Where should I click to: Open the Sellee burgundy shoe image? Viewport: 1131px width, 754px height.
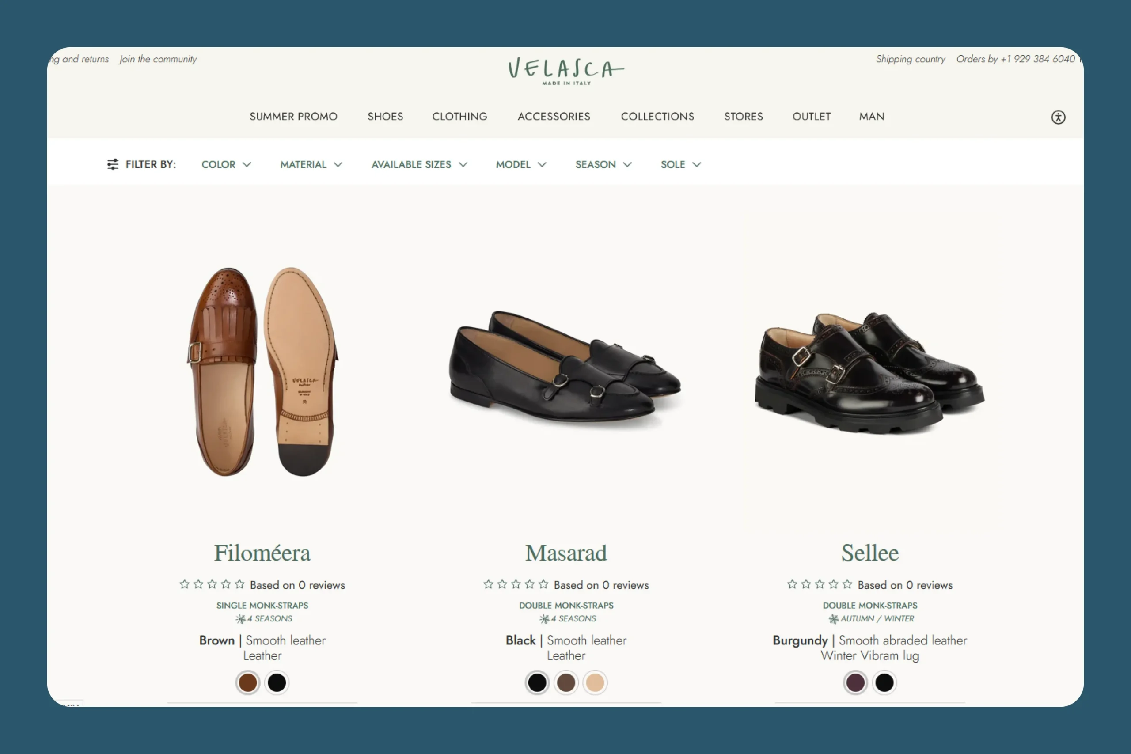[x=869, y=373]
